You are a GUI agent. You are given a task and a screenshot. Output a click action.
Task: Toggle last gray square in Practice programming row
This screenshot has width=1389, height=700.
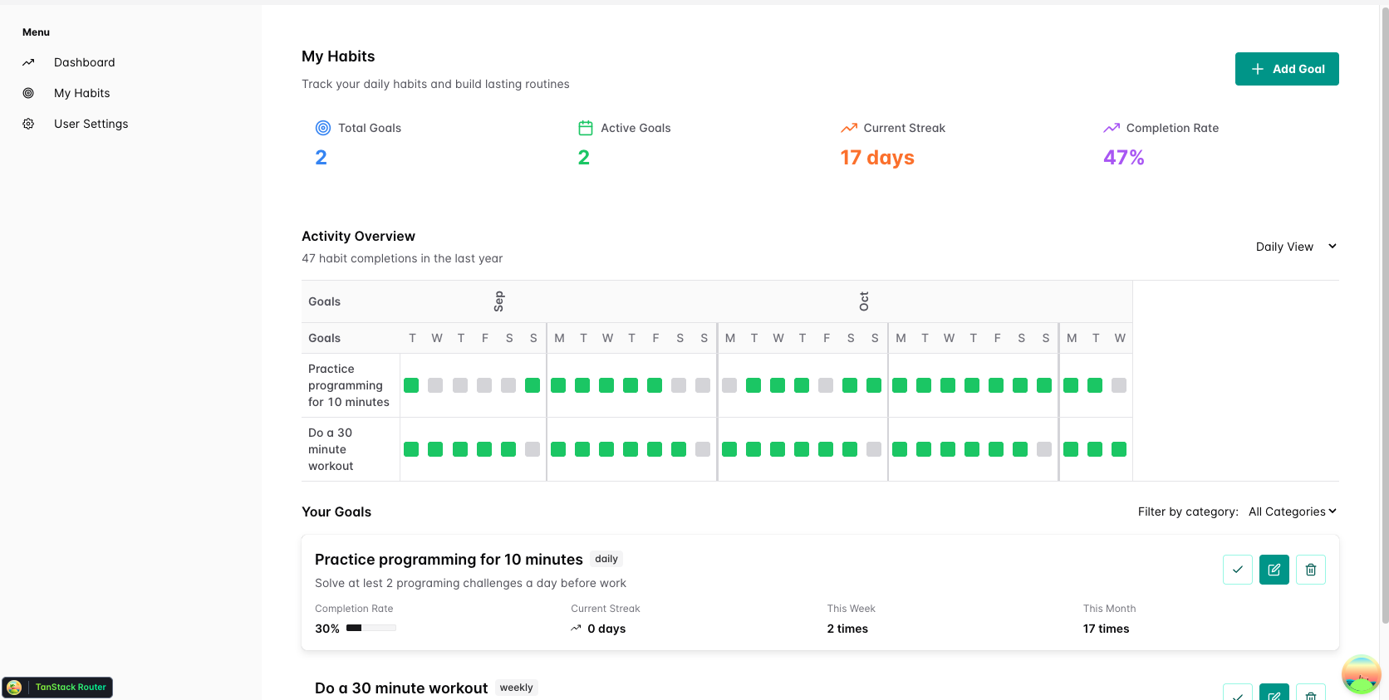click(1119, 385)
